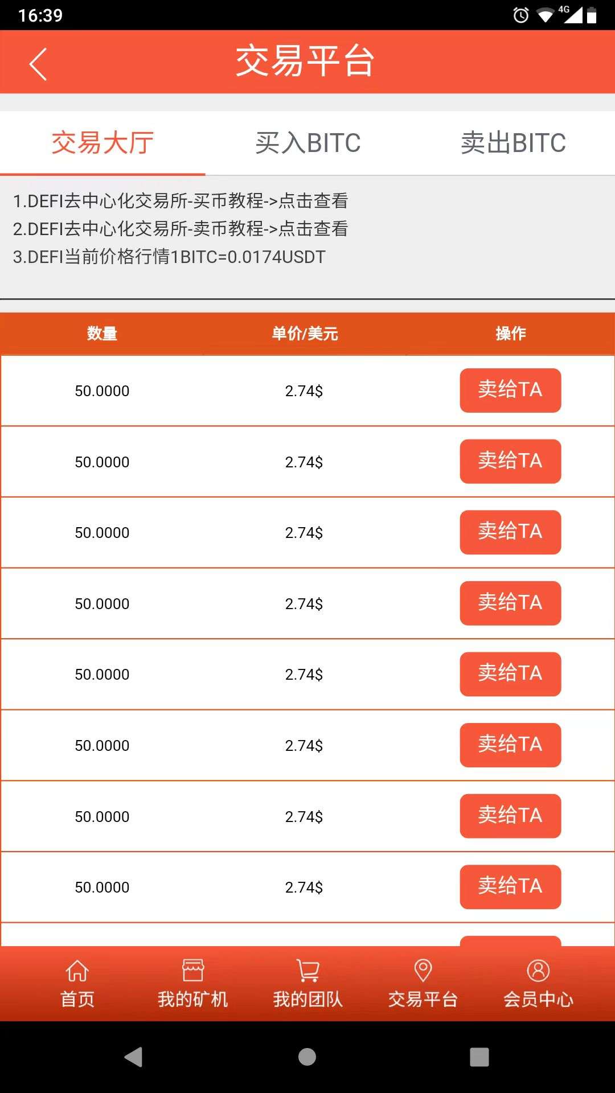Click 卖给TA in the first row
Image resolution: width=615 pixels, height=1093 pixels.
tap(510, 391)
